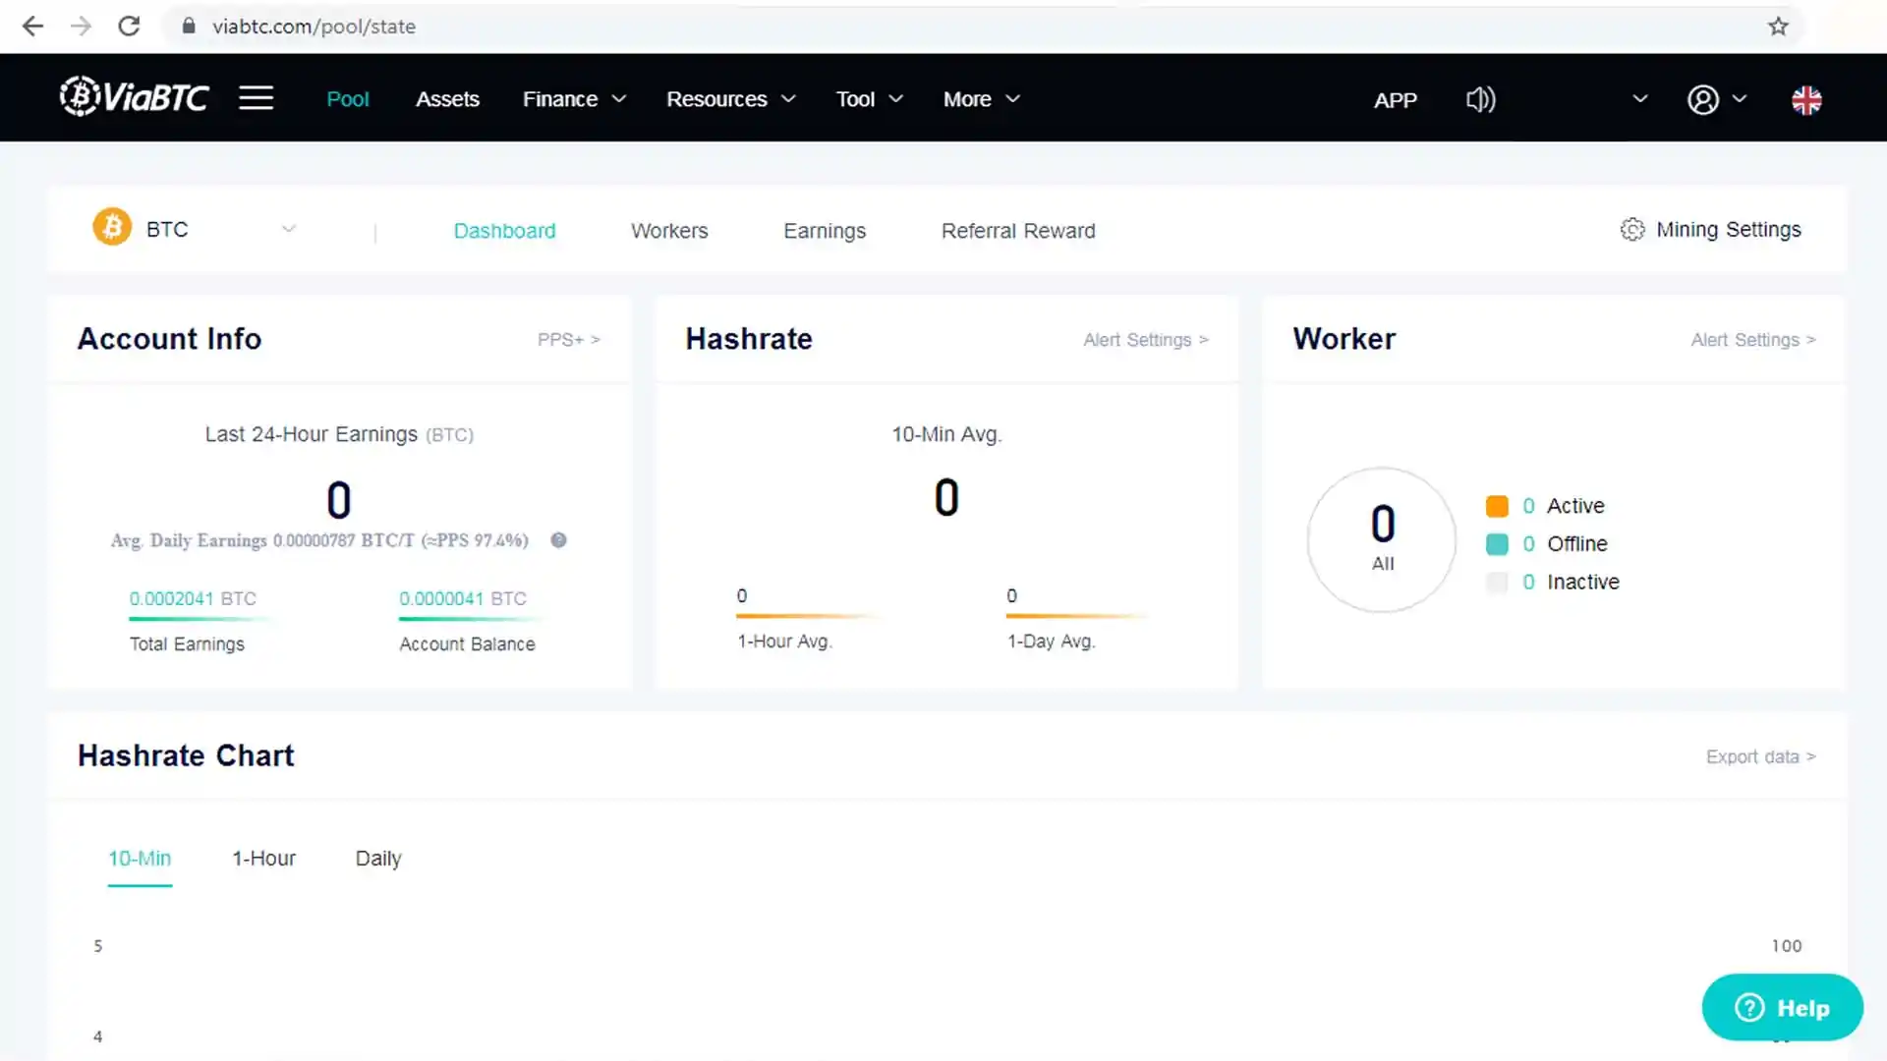1887x1061 pixels.
Task: Click the notification/sound speaker icon
Action: 1480,98
